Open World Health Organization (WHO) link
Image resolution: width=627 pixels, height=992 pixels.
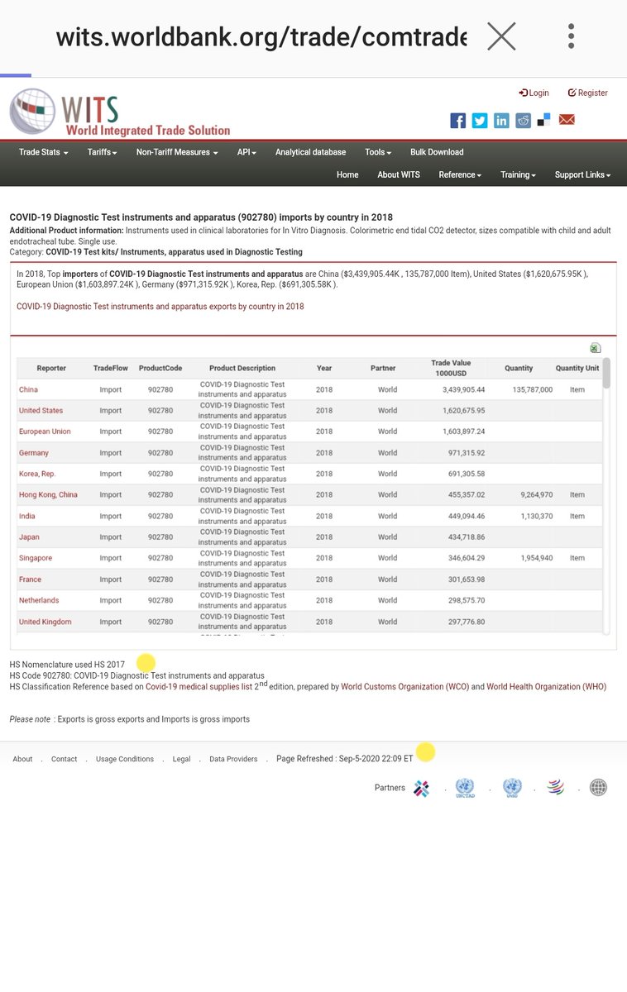(546, 687)
